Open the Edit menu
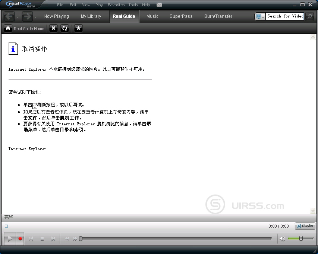 click(x=73, y=5)
